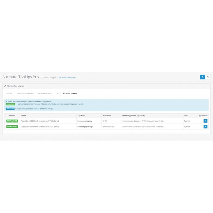Click the blue 'ЛОКАЛЬНО' badge in the legend
The width and height of the screenshot is (213, 213).
click(10, 108)
